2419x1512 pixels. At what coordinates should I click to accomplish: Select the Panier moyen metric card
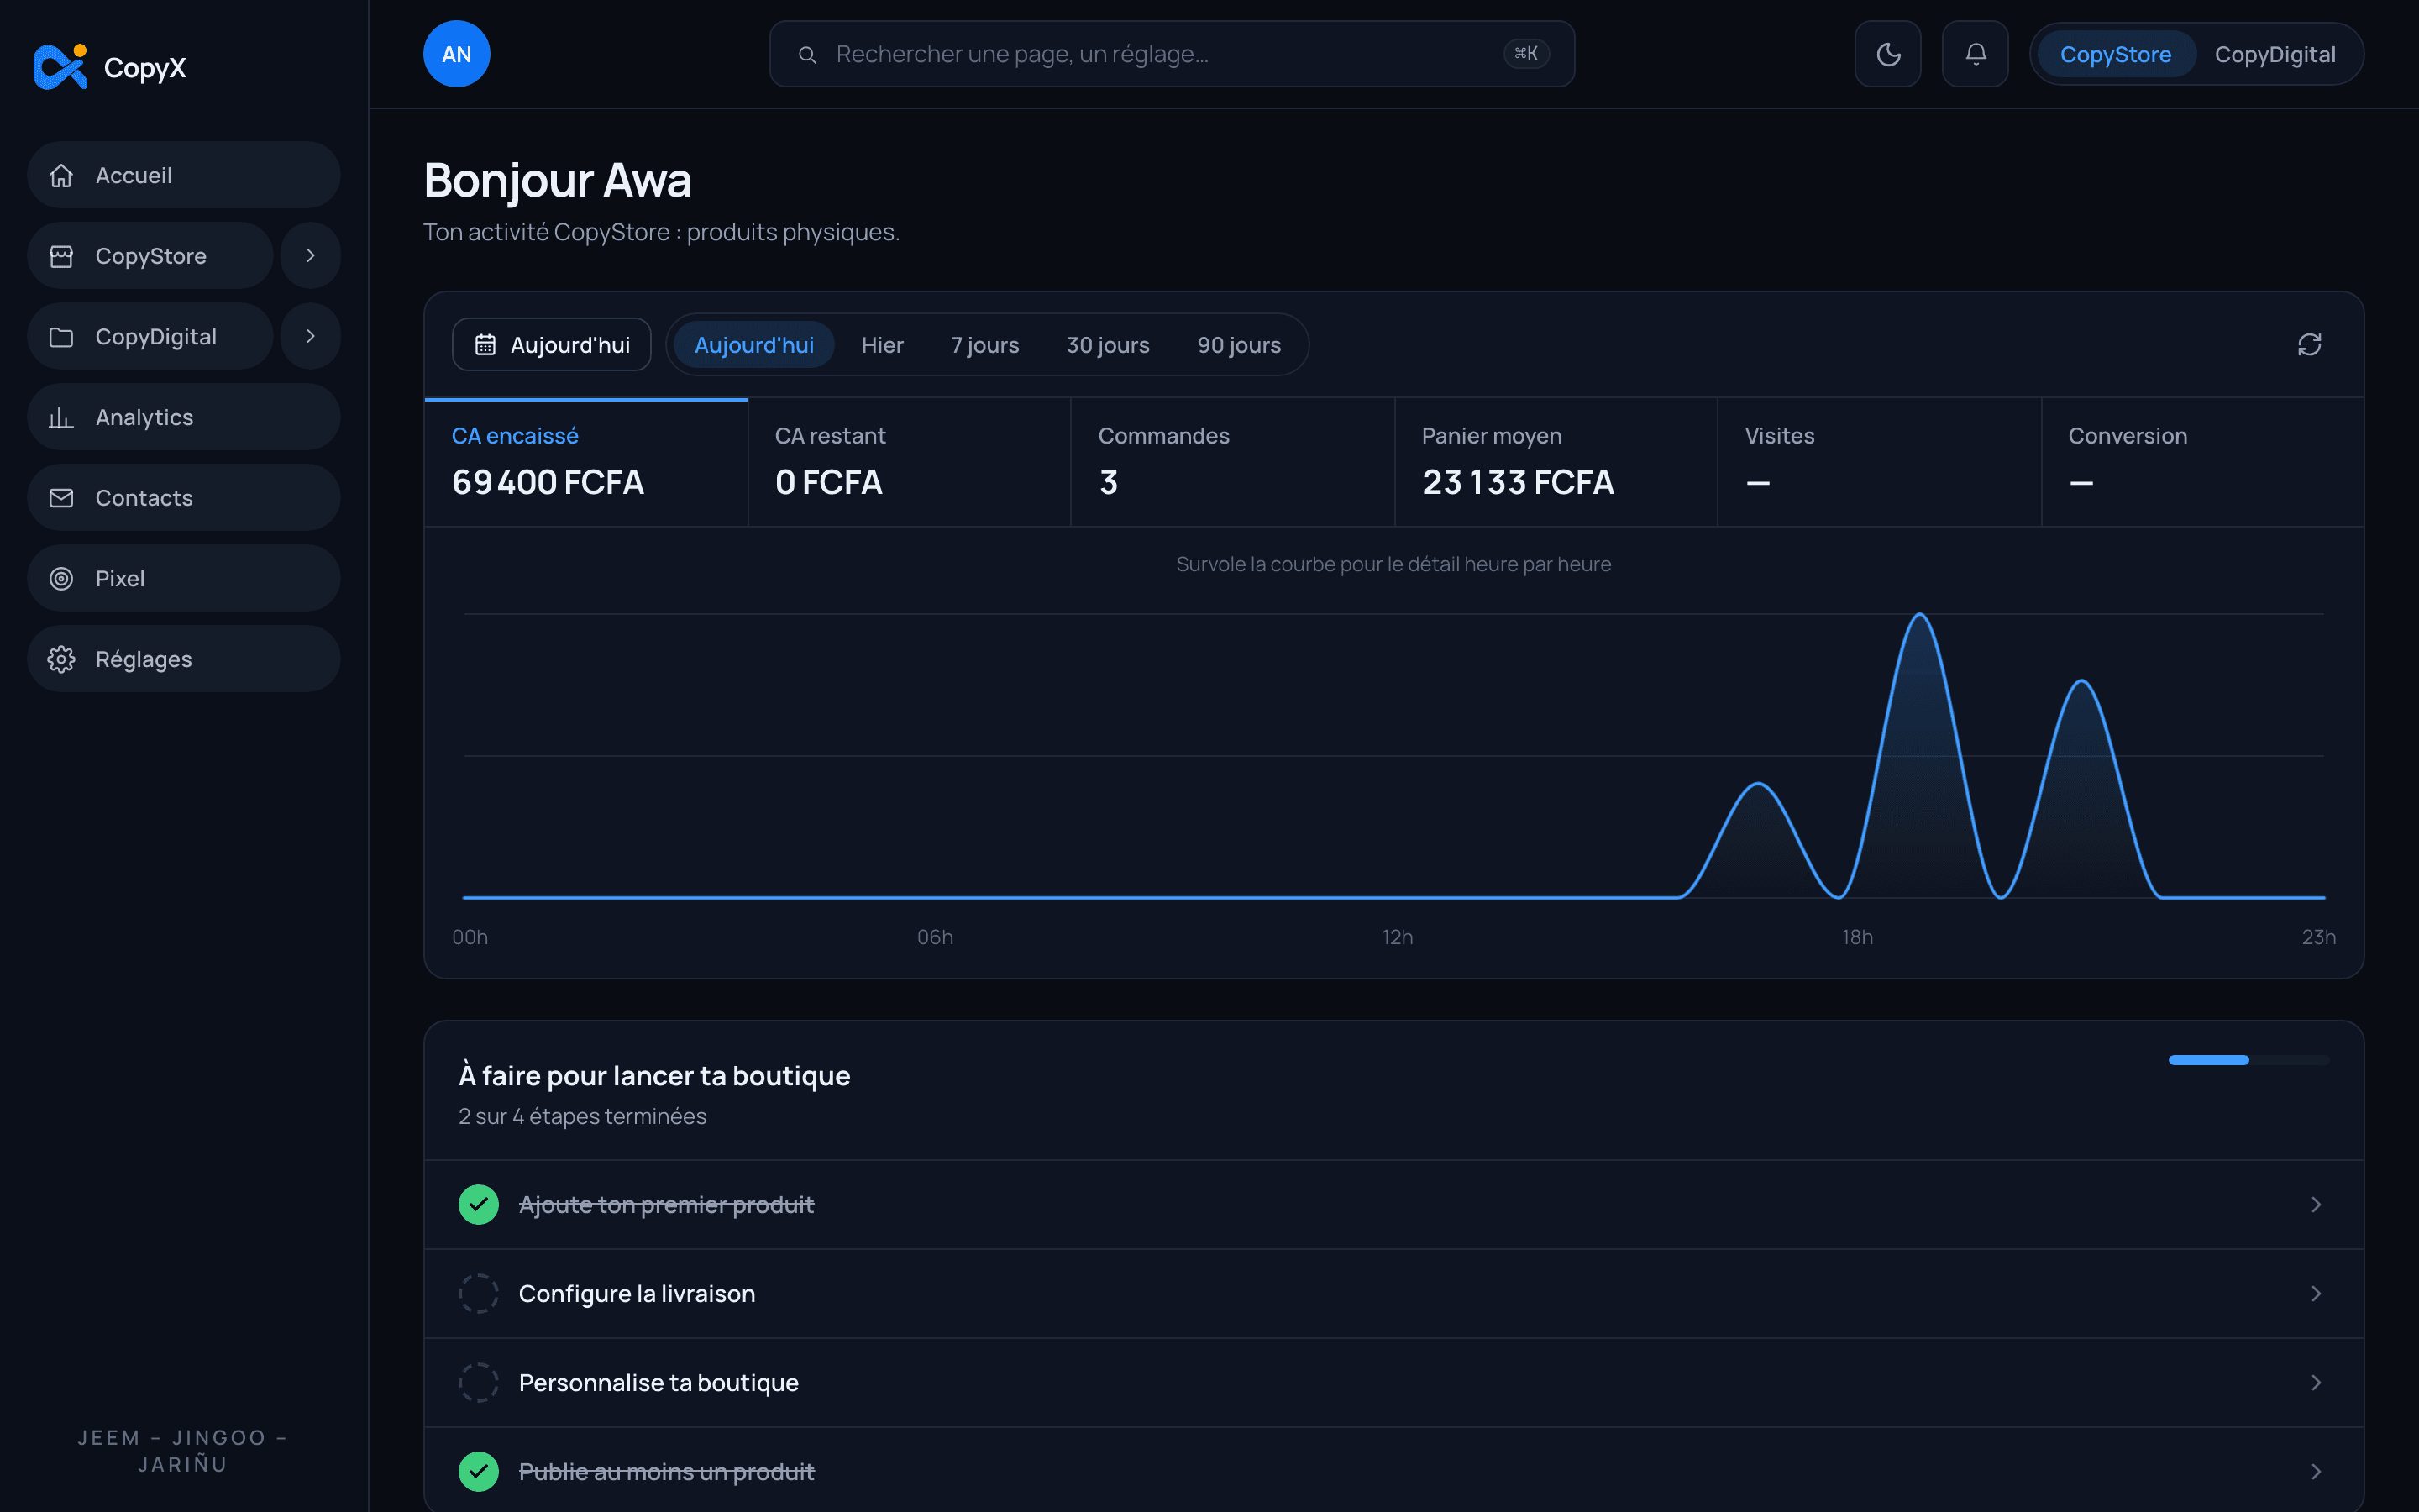(x=1556, y=463)
